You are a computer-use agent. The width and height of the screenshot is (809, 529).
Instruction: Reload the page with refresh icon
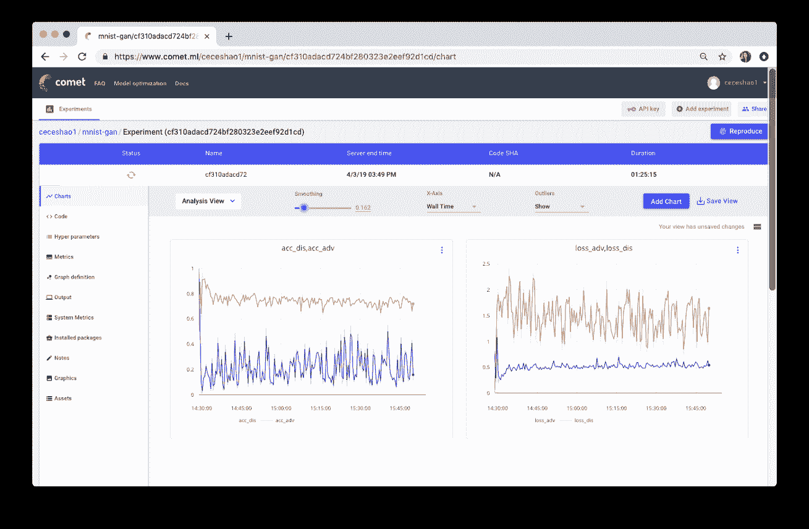pos(82,56)
